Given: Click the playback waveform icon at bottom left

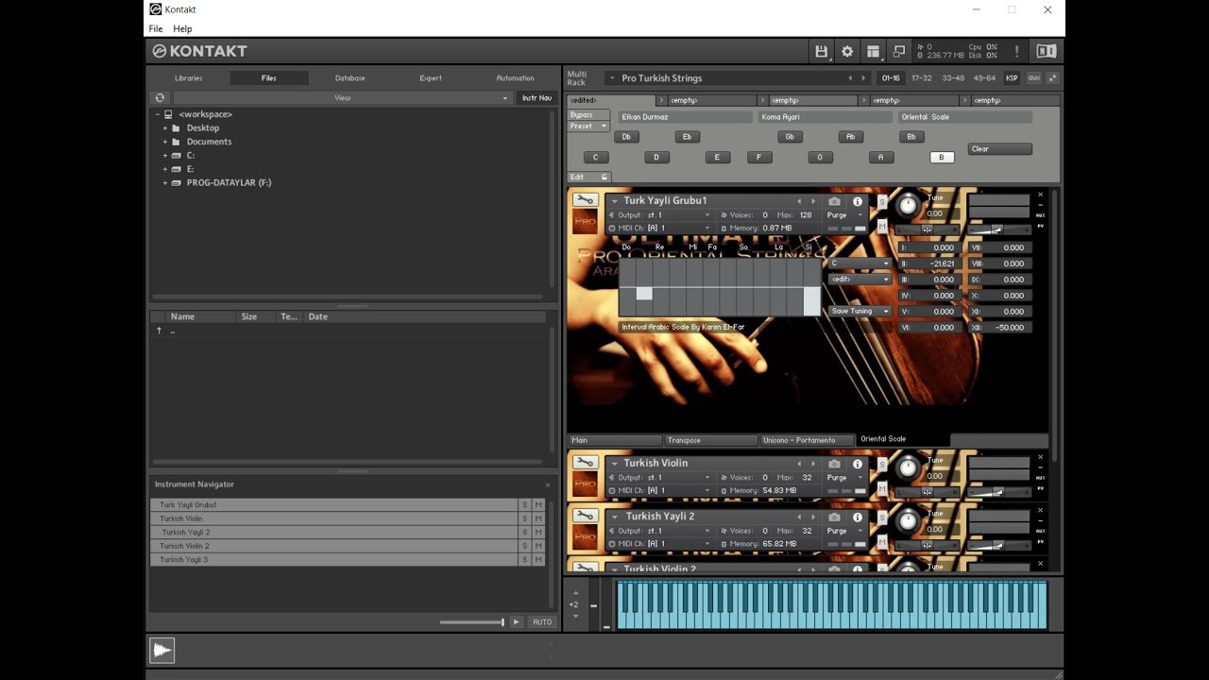Looking at the screenshot, I should coord(162,650).
